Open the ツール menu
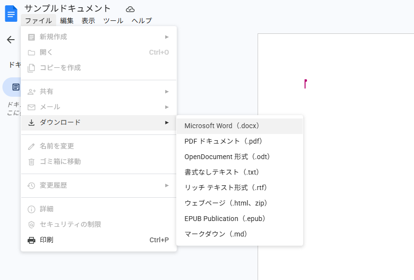 click(x=113, y=21)
